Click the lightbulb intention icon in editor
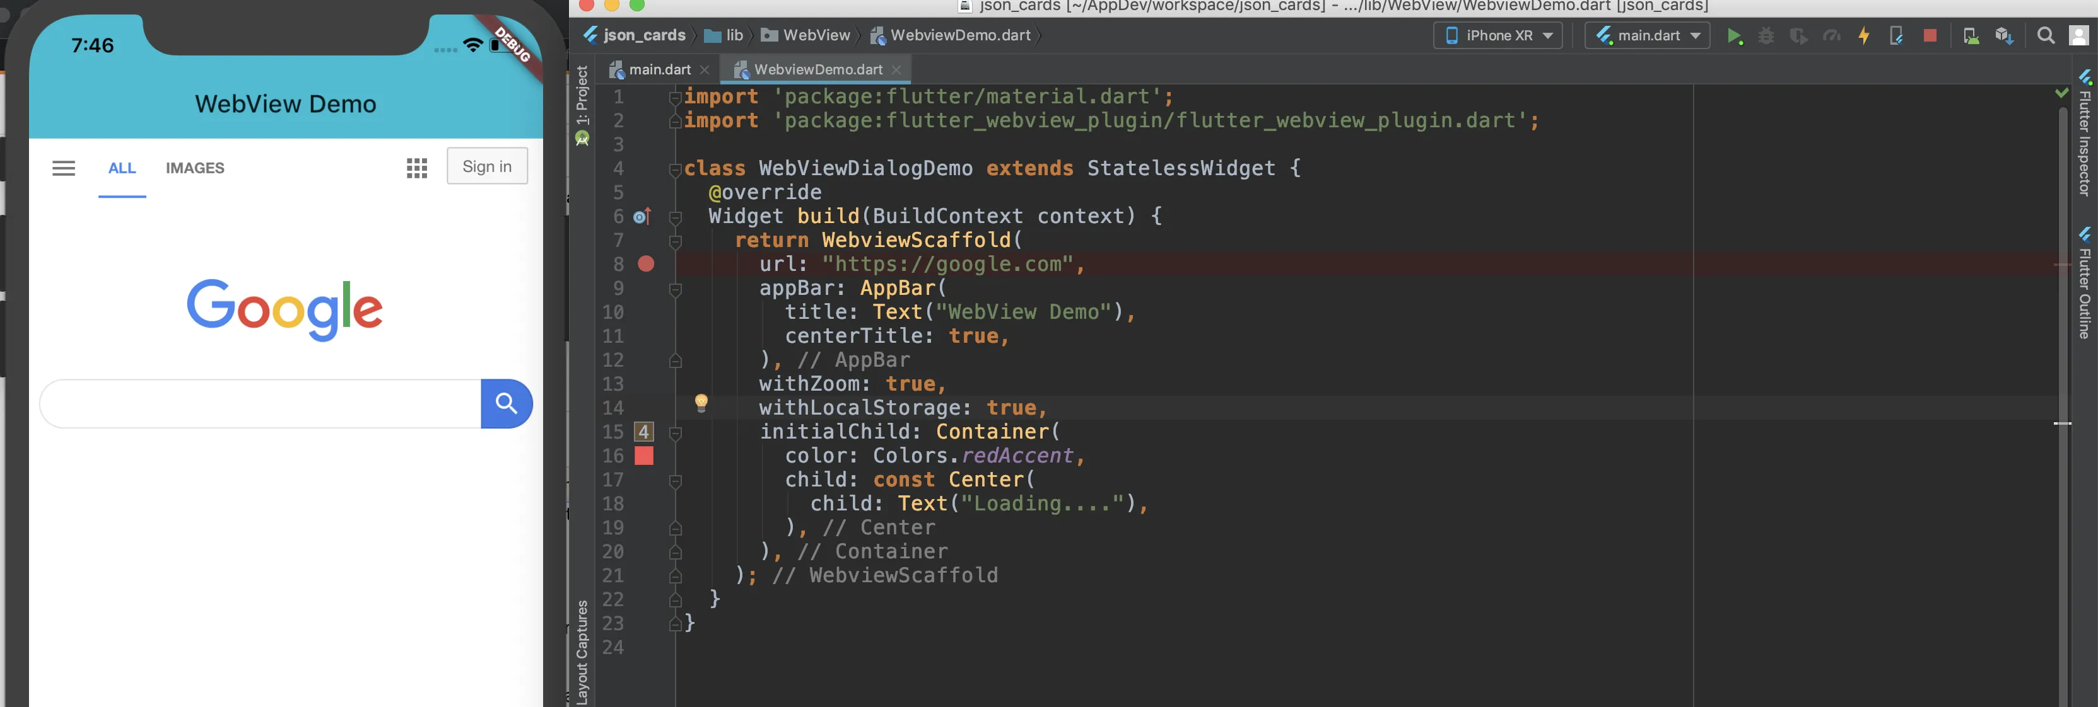 pyautogui.click(x=700, y=402)
